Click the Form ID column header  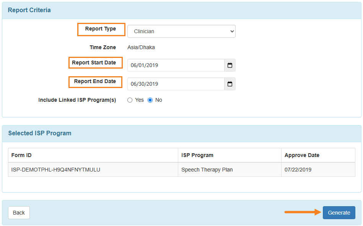pos(21,155)
